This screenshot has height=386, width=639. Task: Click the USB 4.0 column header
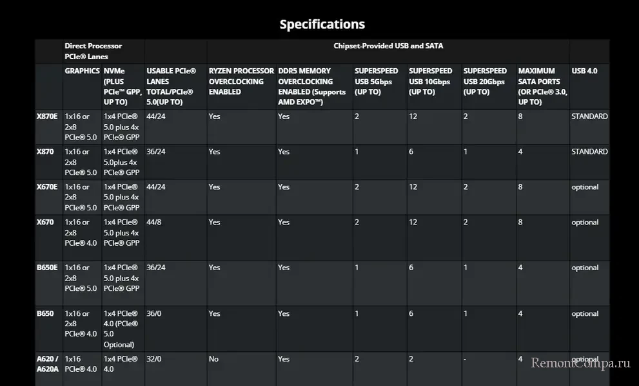point(584,71)
